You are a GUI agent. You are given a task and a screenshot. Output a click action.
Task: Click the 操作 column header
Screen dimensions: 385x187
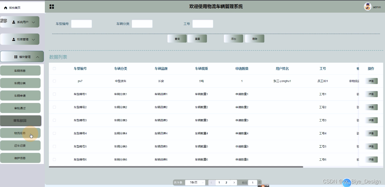(x=371, y=69)
